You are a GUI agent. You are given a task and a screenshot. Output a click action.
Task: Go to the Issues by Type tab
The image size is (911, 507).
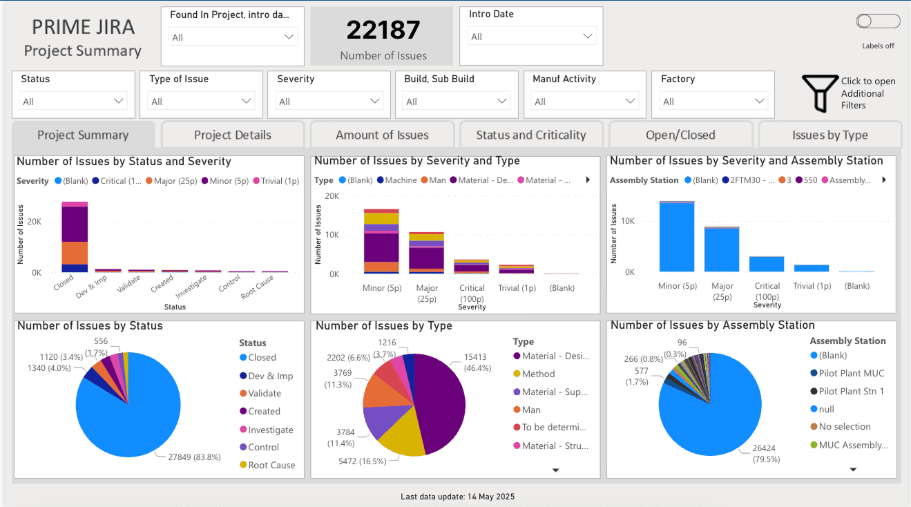(830, 135)
